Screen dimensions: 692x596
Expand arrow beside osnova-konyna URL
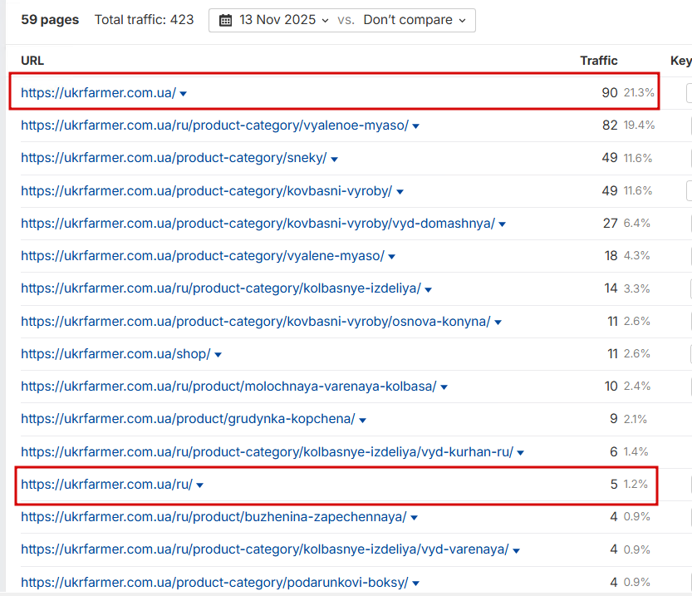pos(498,323)
